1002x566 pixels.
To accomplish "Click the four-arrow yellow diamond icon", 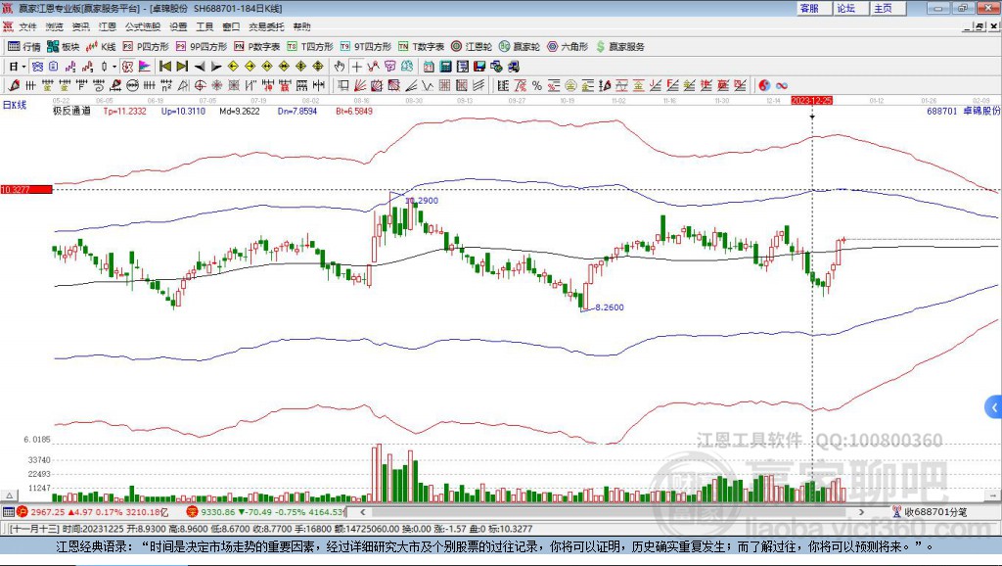I will click(318, 67).
